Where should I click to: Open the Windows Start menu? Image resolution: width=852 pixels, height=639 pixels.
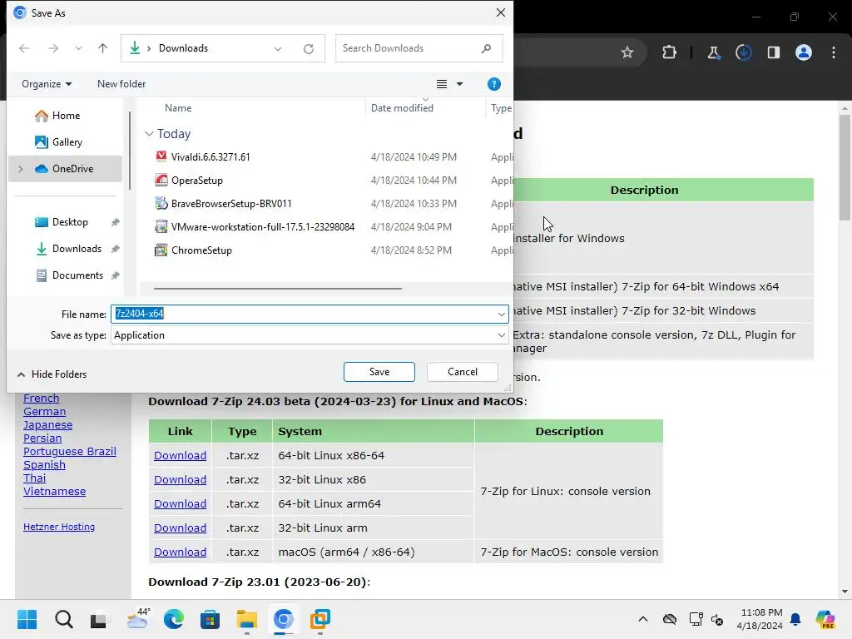tap(27, 619)
